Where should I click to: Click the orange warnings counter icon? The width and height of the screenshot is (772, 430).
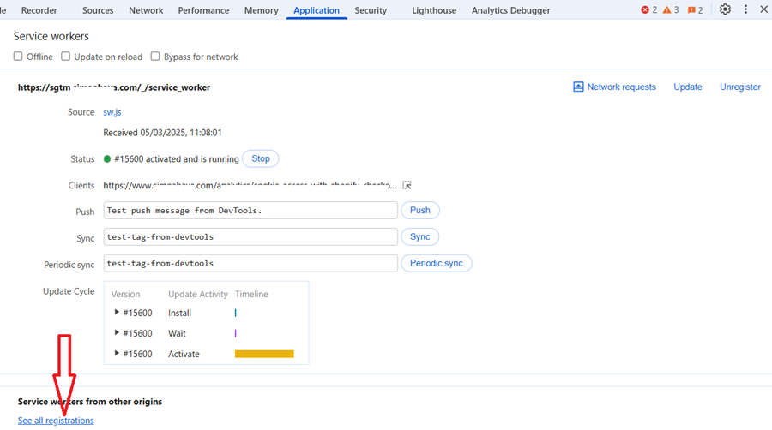(x=666, y=9)
